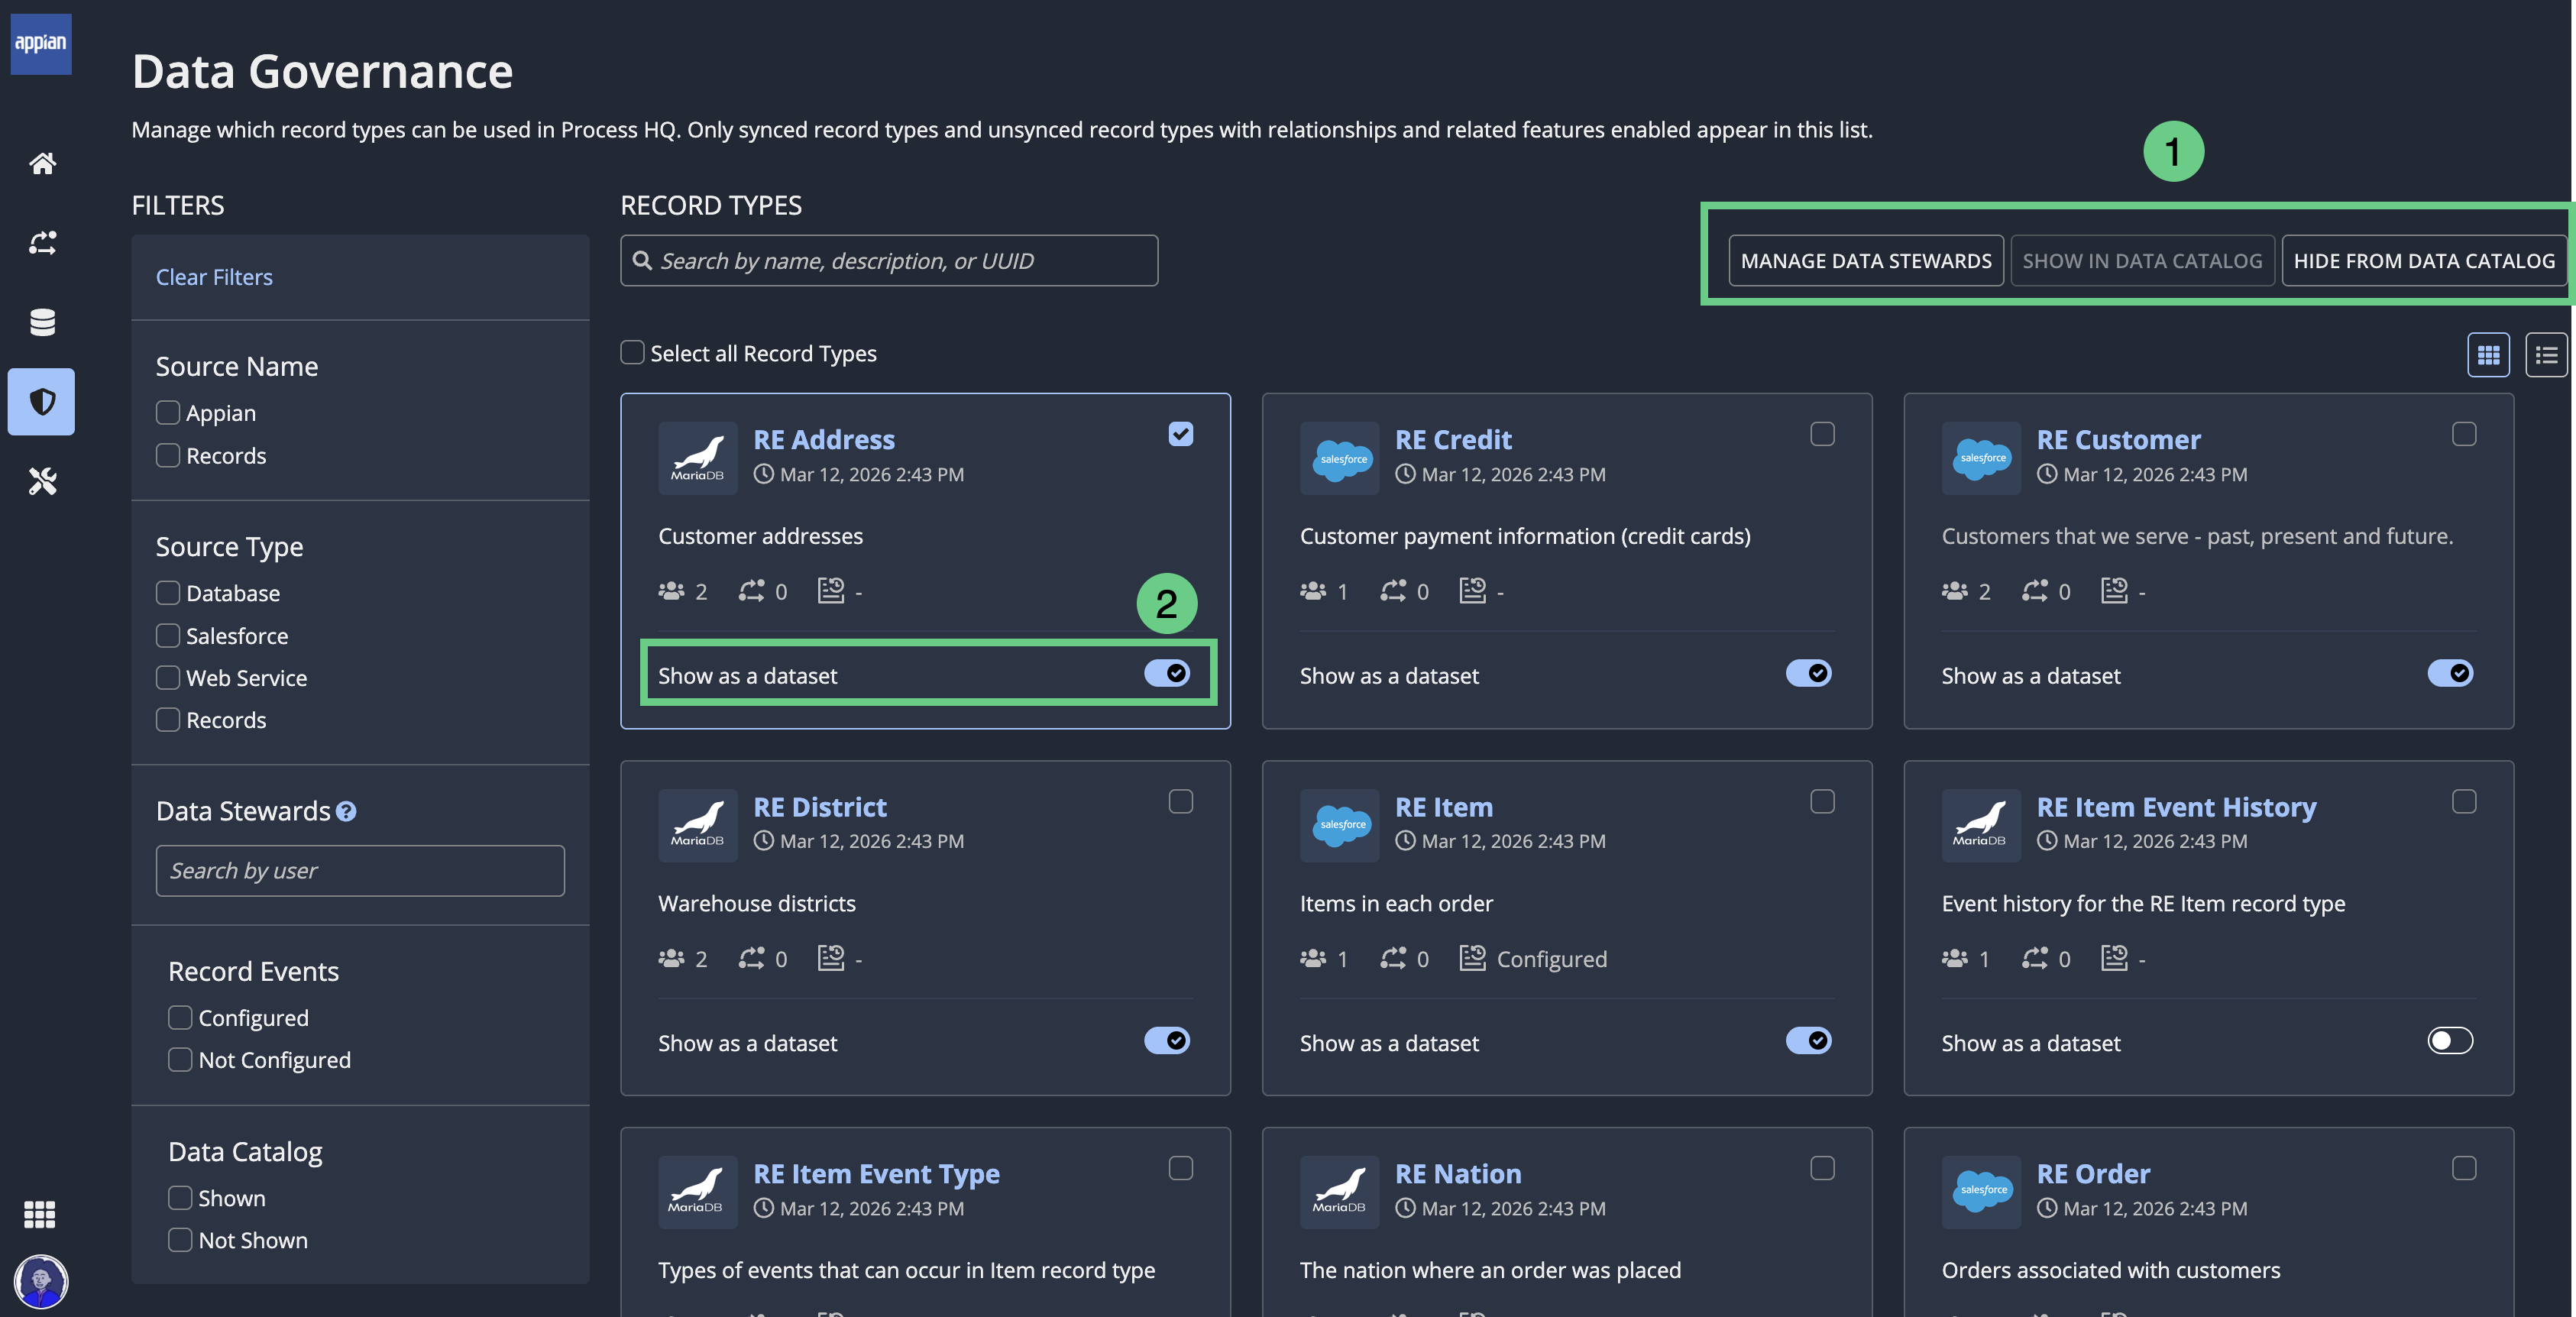Switch to grid view layout icon
The width and height of the screenshot is (2576, 1317).
click(x=2488, y=354)
